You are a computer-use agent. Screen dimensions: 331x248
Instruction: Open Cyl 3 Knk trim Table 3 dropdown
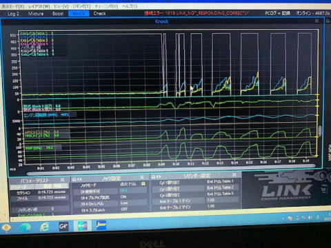tap(221, 194)
